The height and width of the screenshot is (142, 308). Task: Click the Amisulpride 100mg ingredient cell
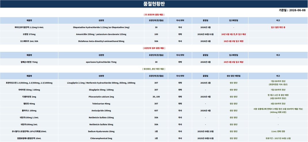click(101, 111)
